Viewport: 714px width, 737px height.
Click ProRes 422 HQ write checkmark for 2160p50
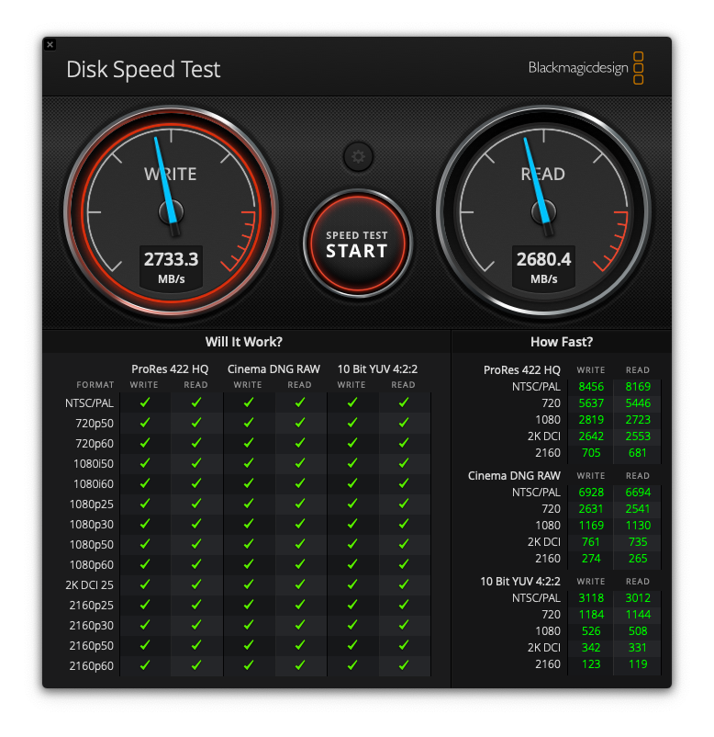[145, 645]
